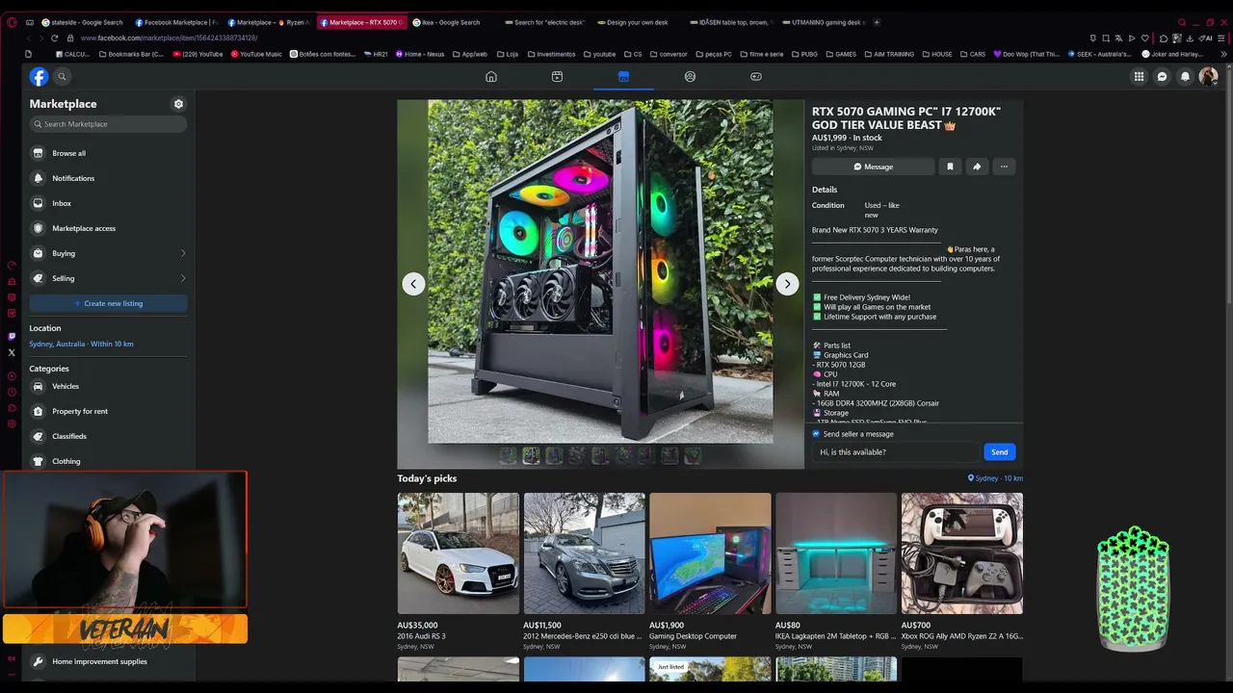Click the page URL in the address bar
Image resolution: width=1233 pixels, height=693 pixels.
click(x=169, y=38)
